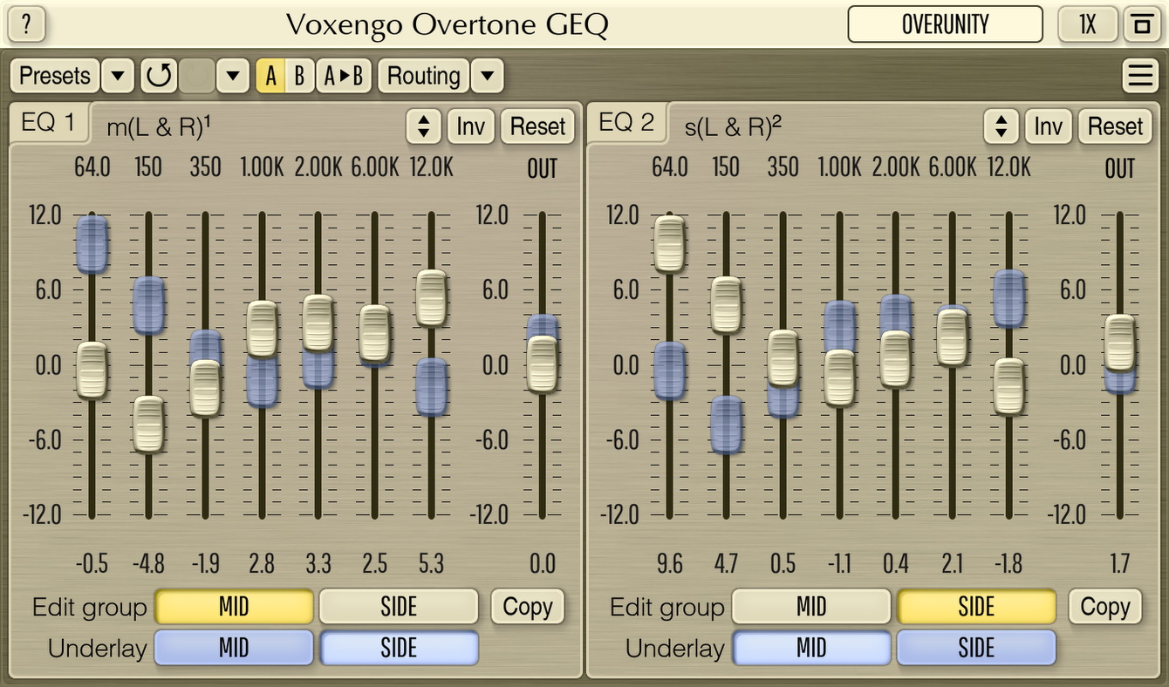The height and width of the screenshot is (687, 1169).
Task: Open the OVERUNITY preset name box
Action: (x=945, y=24)
